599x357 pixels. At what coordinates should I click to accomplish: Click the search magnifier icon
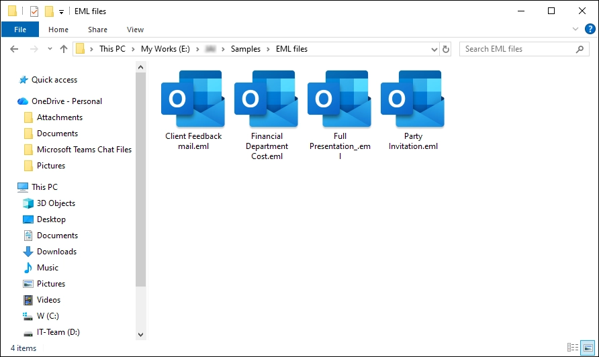click(x=580, y=49)
